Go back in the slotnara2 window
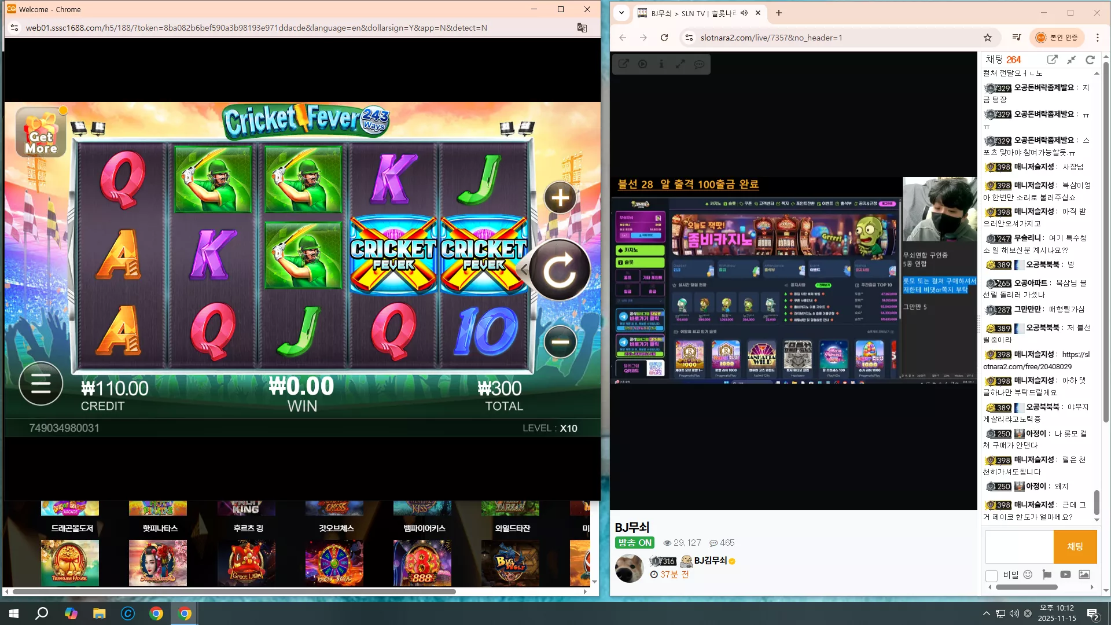The height and width of the screenshot is (625, 1111). point(623,38)
